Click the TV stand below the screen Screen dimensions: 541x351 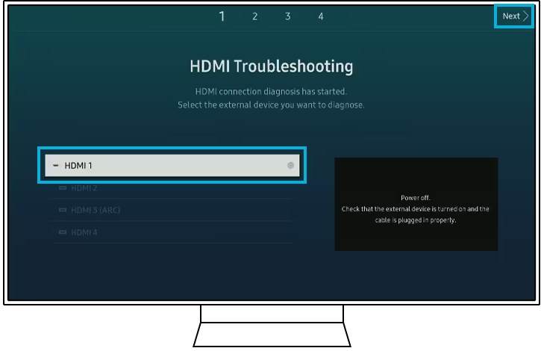(271, 327)
